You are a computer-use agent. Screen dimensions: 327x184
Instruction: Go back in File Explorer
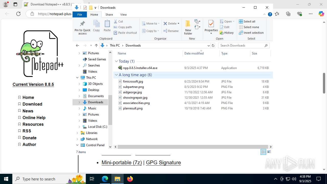coord(77,45)
